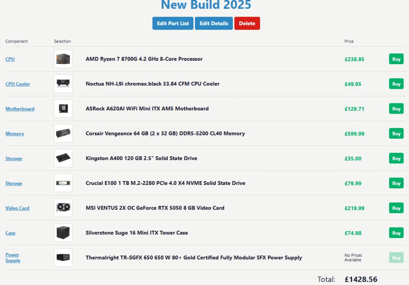Click the Corsair Vengeance memory thumbnail
This screenshot has height=285, width=409.
tap(63, 134)
